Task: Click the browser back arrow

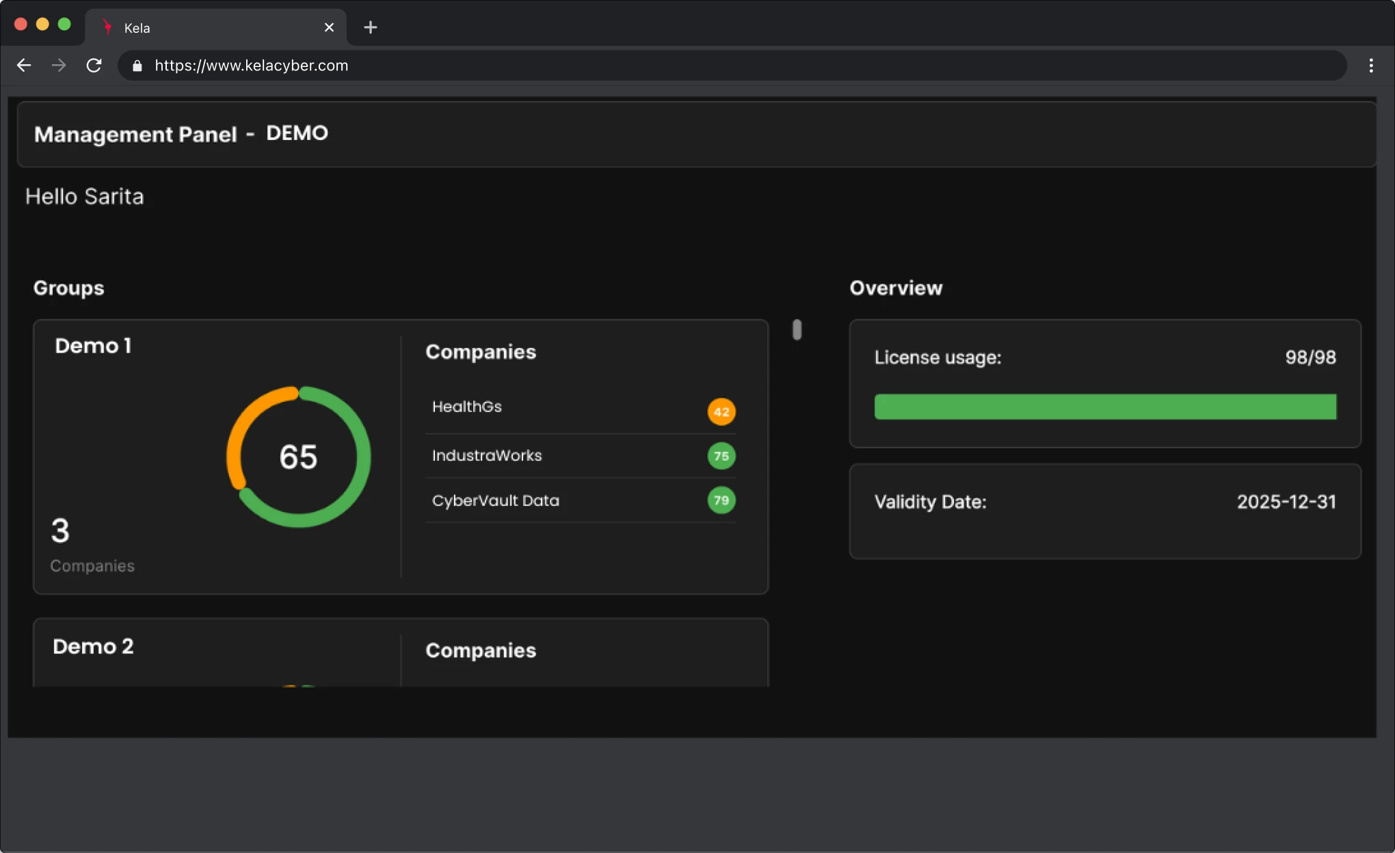Action: point(24,66)
